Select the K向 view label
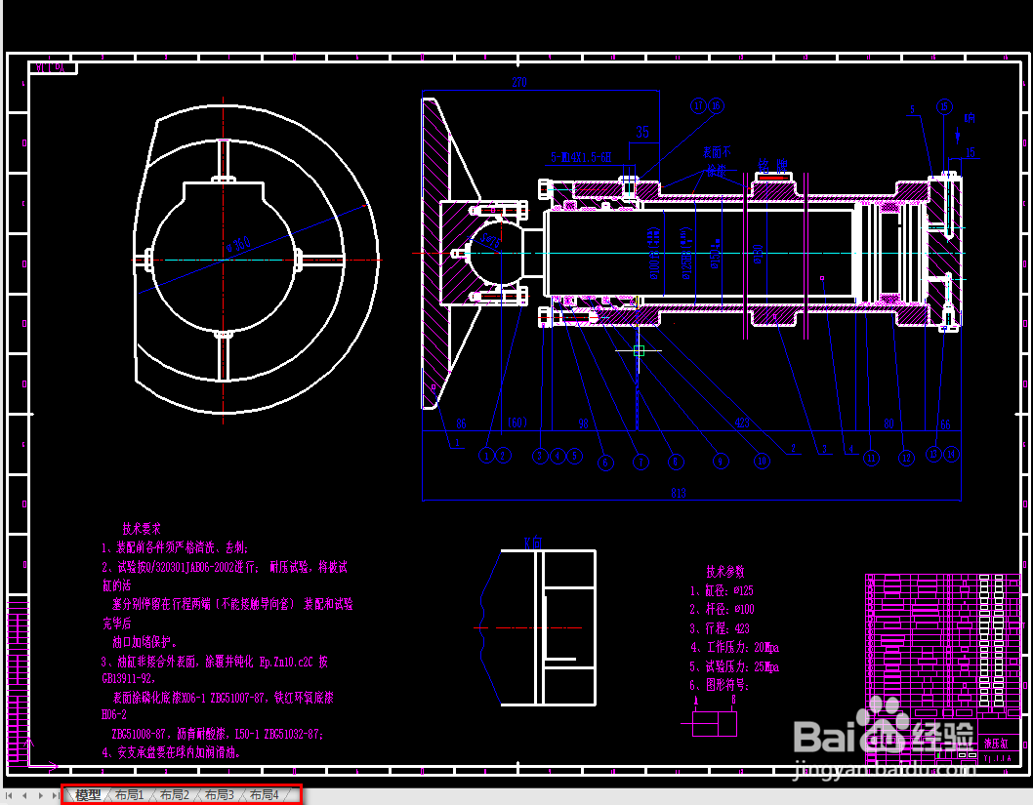This screenshot has height=805, width=1033. click(533, 543)
